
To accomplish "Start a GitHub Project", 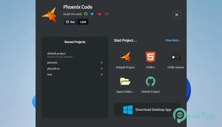I will pos(151,85).
